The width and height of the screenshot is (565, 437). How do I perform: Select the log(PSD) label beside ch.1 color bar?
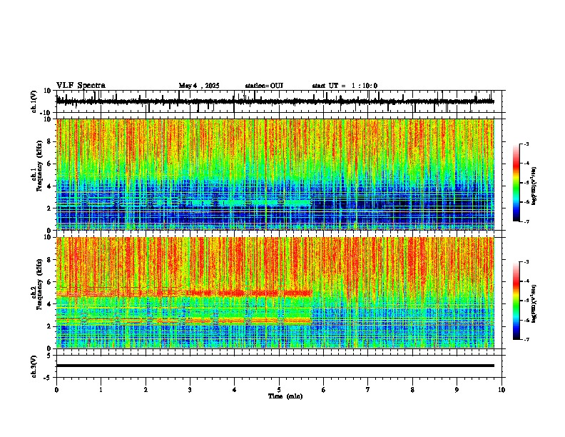click(x=534, y=186)
